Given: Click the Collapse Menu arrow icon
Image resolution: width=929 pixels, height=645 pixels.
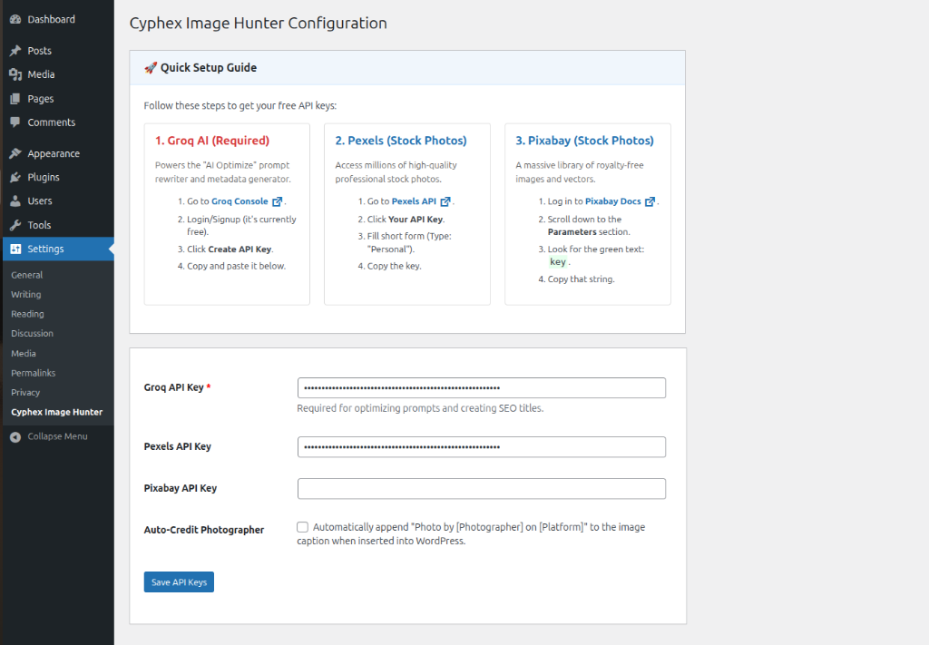Looking at the screenshot, I should coord(15,437).
